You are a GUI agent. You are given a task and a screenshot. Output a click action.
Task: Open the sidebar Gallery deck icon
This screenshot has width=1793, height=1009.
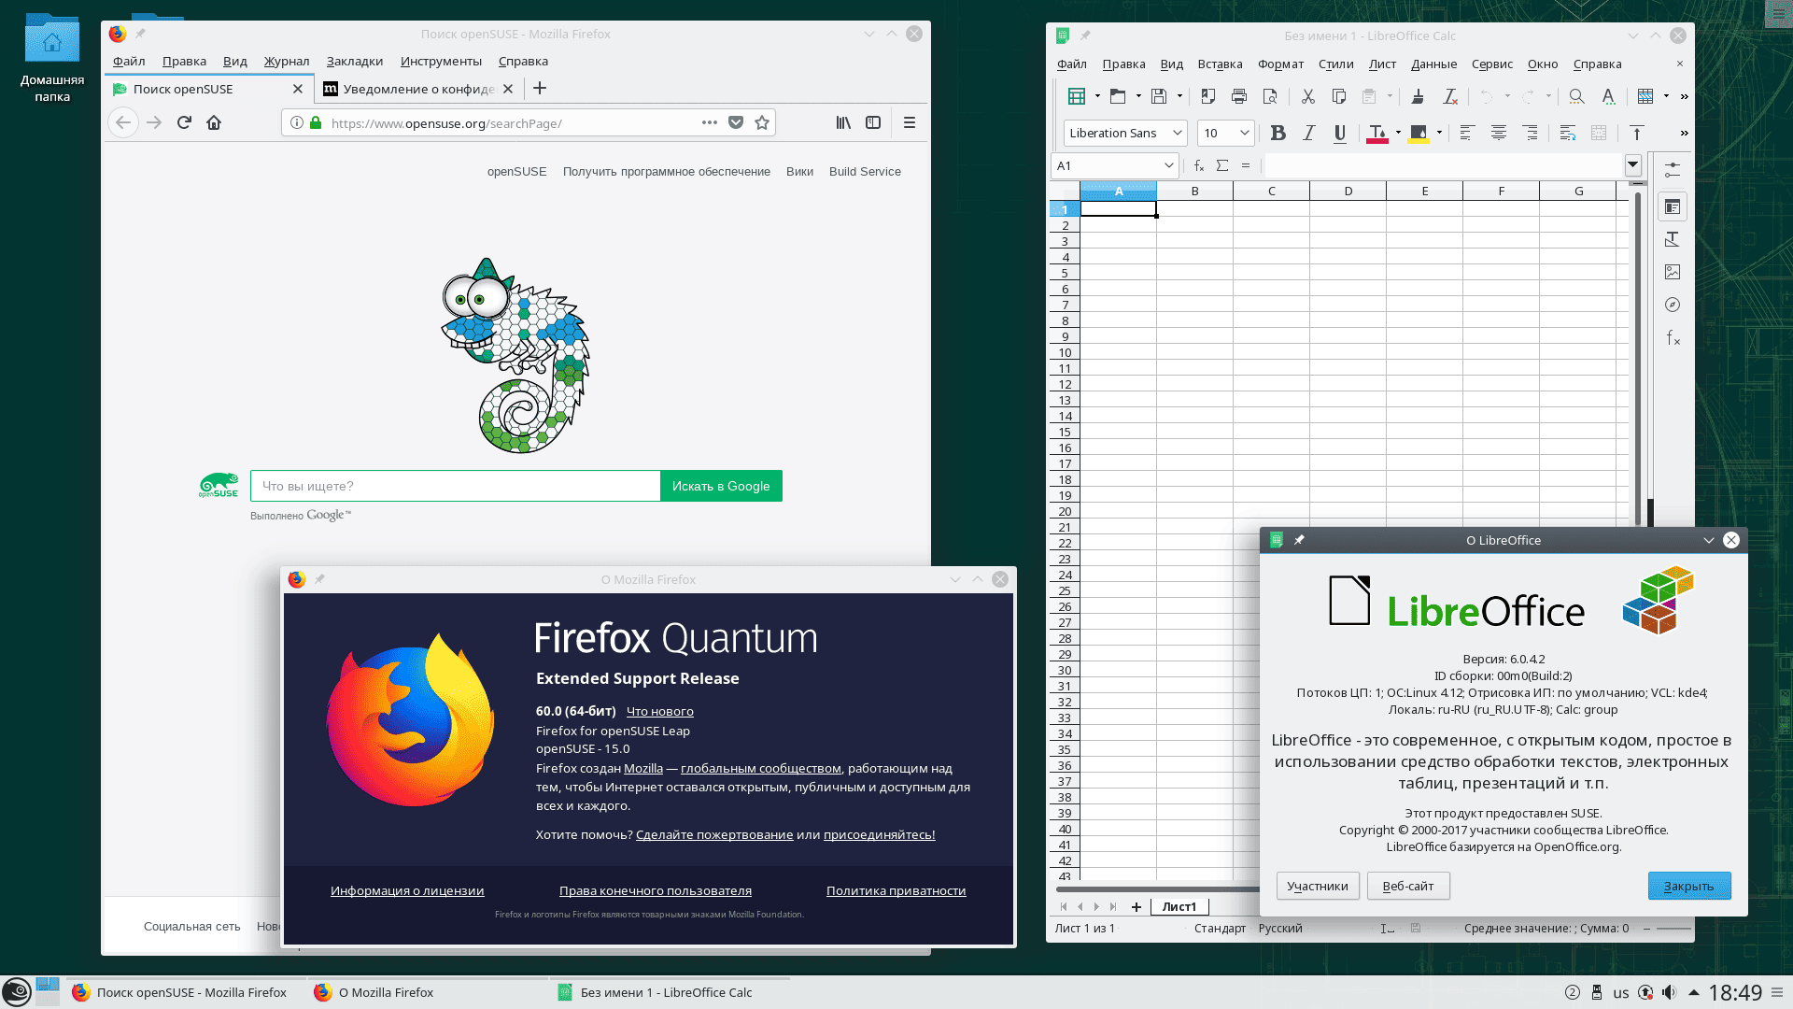pyautogui.click(x=1673, y=272)
